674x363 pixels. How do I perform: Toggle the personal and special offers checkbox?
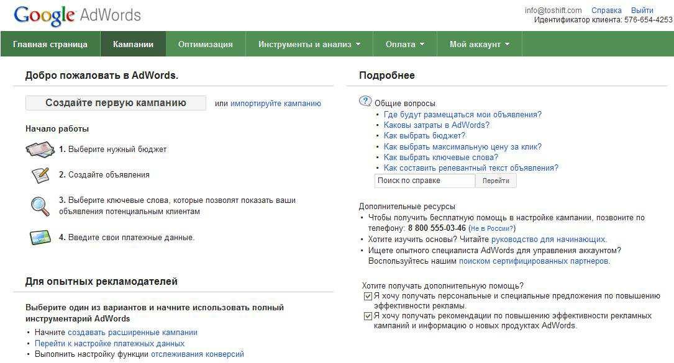coord(368,297)
